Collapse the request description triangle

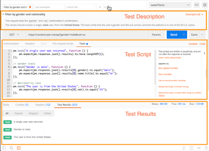pyautogui.click(x=3, y=14)
